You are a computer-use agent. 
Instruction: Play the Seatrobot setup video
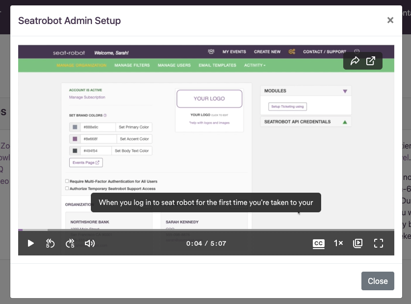[x=30, y=243]
